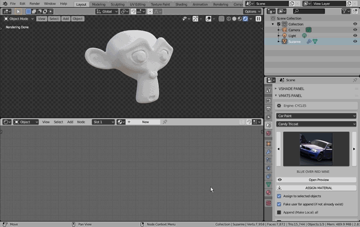The width and height of the screenshot is (360, 227).
Task: Open the Candy Tricoat dropdown
Action: click(316, 124)
